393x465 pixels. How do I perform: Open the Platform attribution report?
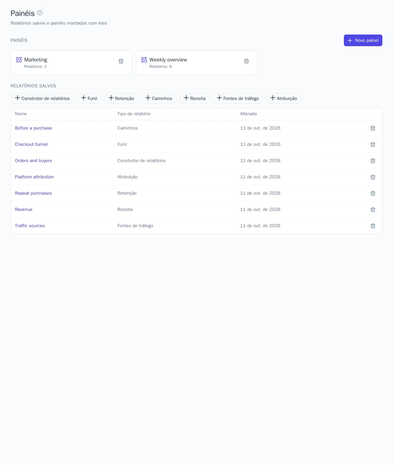pyautogui.click(x=34, y=177)
